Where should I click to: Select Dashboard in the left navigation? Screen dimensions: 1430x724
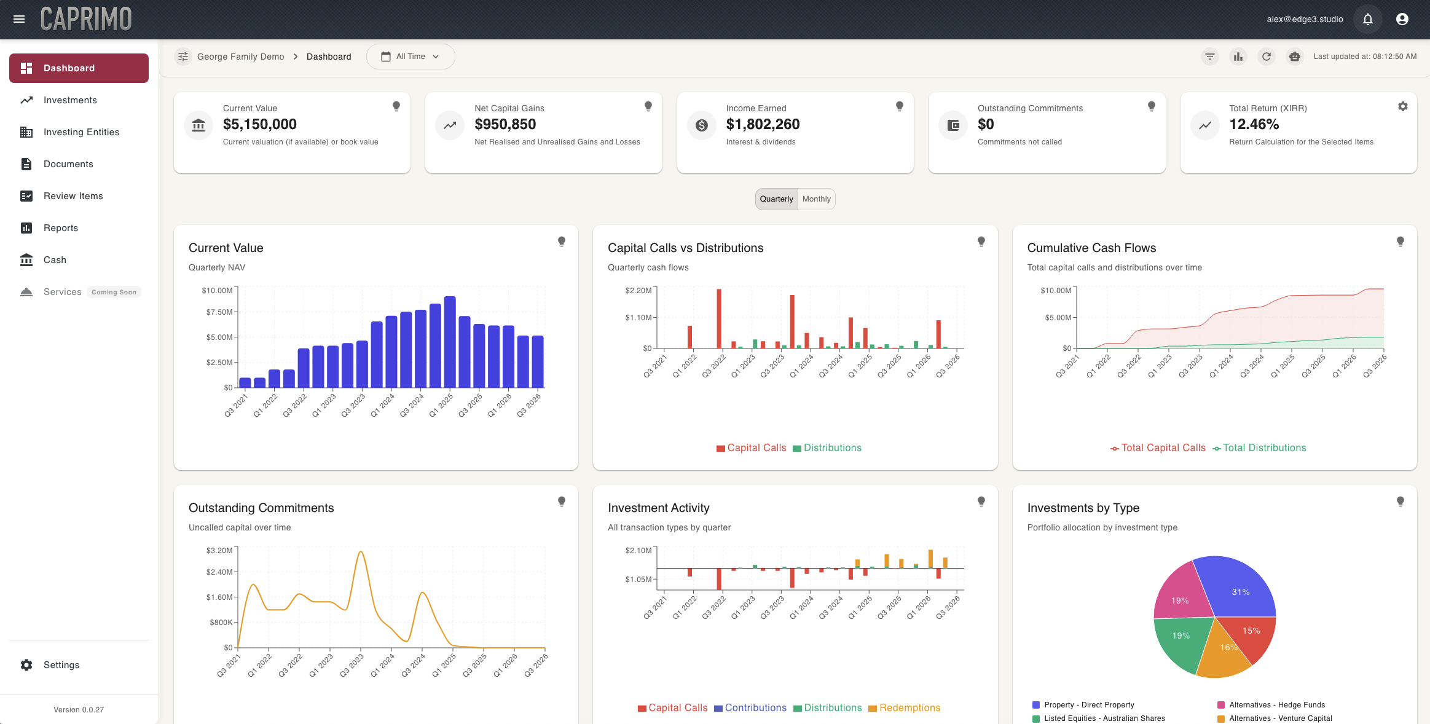tap(69, 68)
